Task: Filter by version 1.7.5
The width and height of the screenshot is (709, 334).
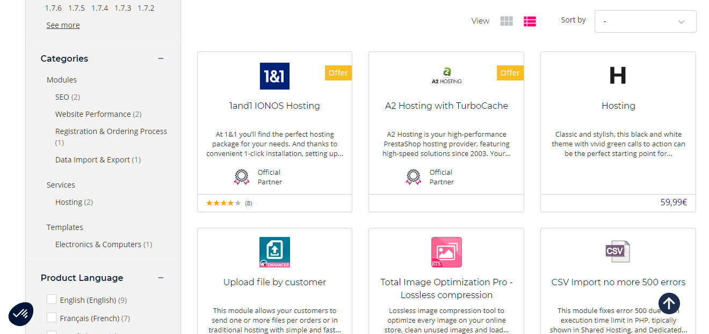Action: click(76, 8)
